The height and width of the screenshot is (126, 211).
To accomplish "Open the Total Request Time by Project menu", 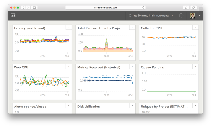I will [132, 27].
